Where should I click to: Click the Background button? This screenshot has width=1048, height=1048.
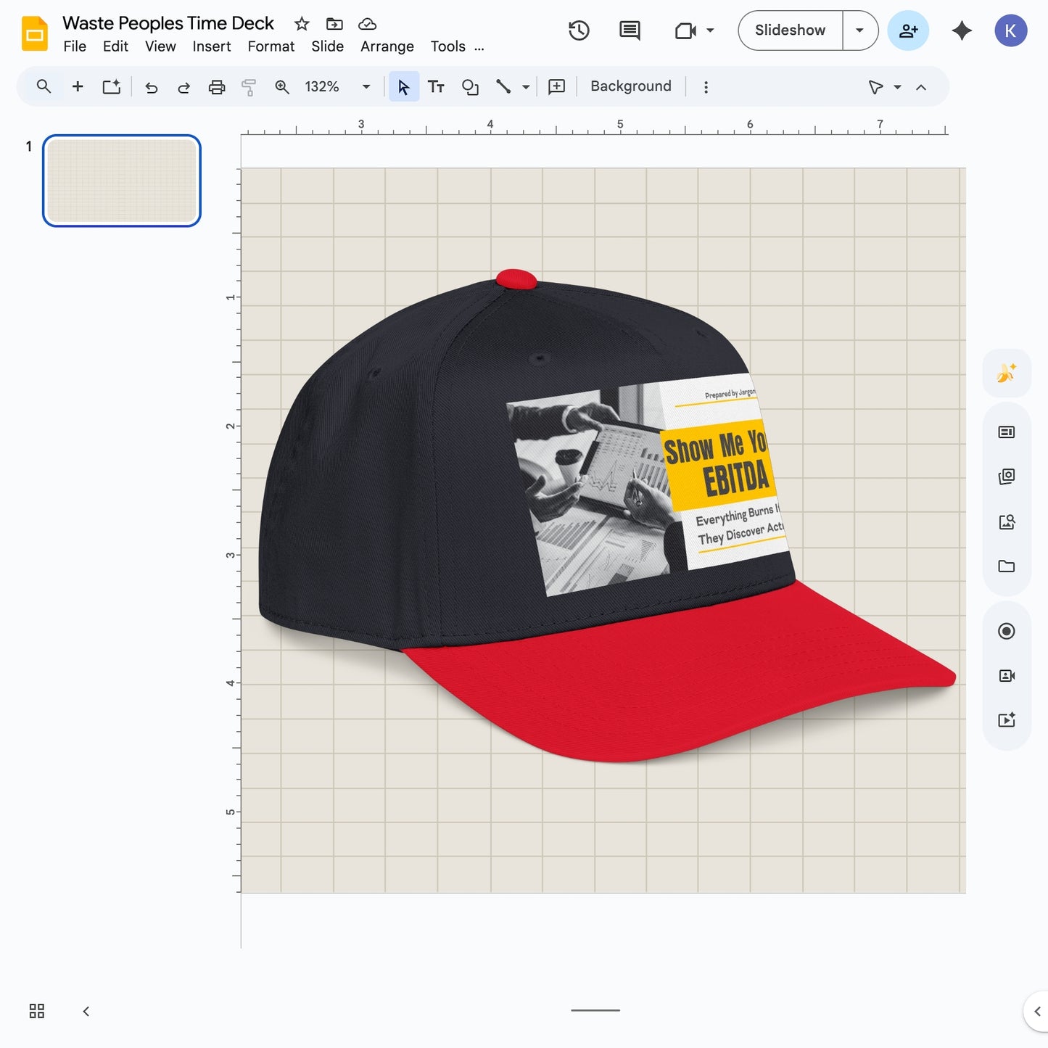[x=630, y=86]
